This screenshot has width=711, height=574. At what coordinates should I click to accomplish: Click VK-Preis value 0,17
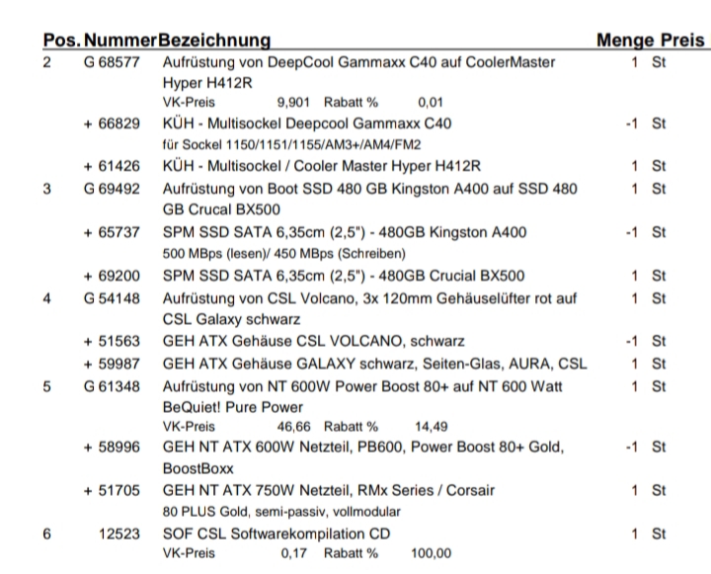(294, 553)
